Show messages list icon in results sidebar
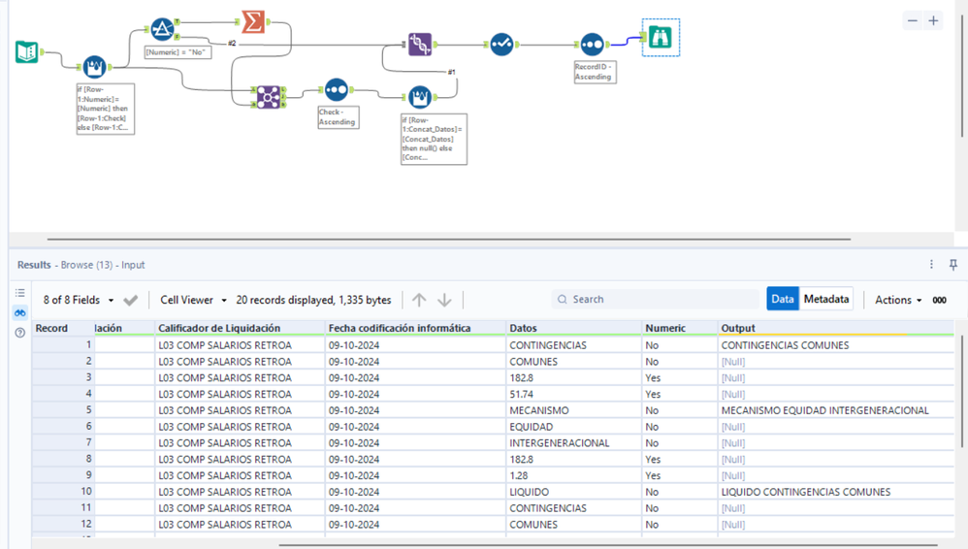Image resolution: width=968 pixels, height=549 pixels. point(19,293)
